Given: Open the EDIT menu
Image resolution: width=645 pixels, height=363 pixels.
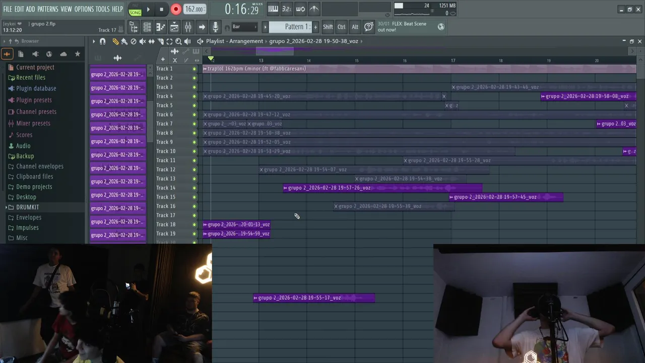Looking at the screenshot, I should tap(19, 9).
